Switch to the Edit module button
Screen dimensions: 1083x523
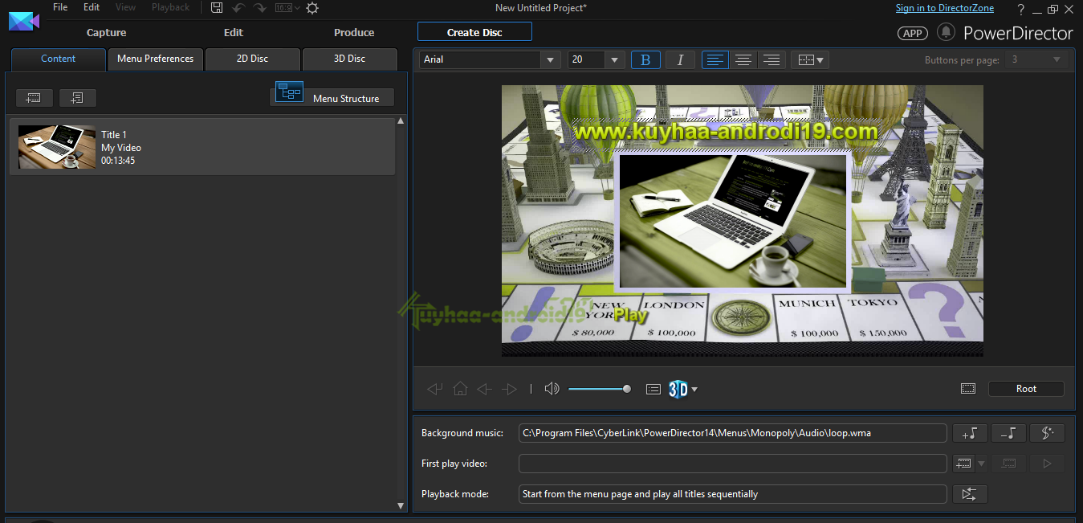pos(234,33)
